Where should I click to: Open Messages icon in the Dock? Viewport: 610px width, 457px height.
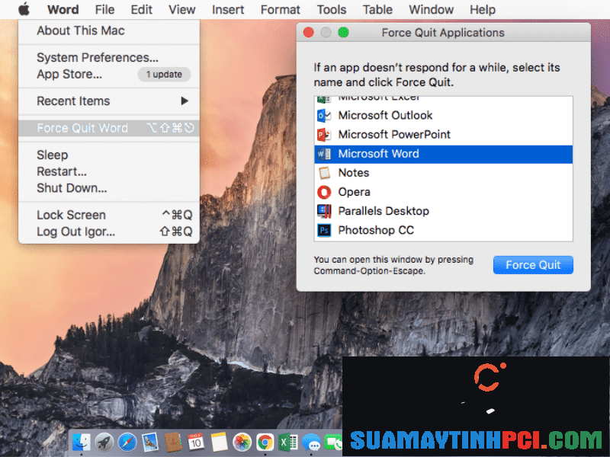tap(311, 443)
